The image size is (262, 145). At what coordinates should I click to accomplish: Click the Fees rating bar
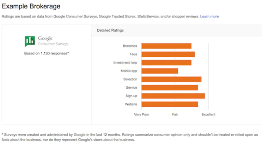pos(168,54)
